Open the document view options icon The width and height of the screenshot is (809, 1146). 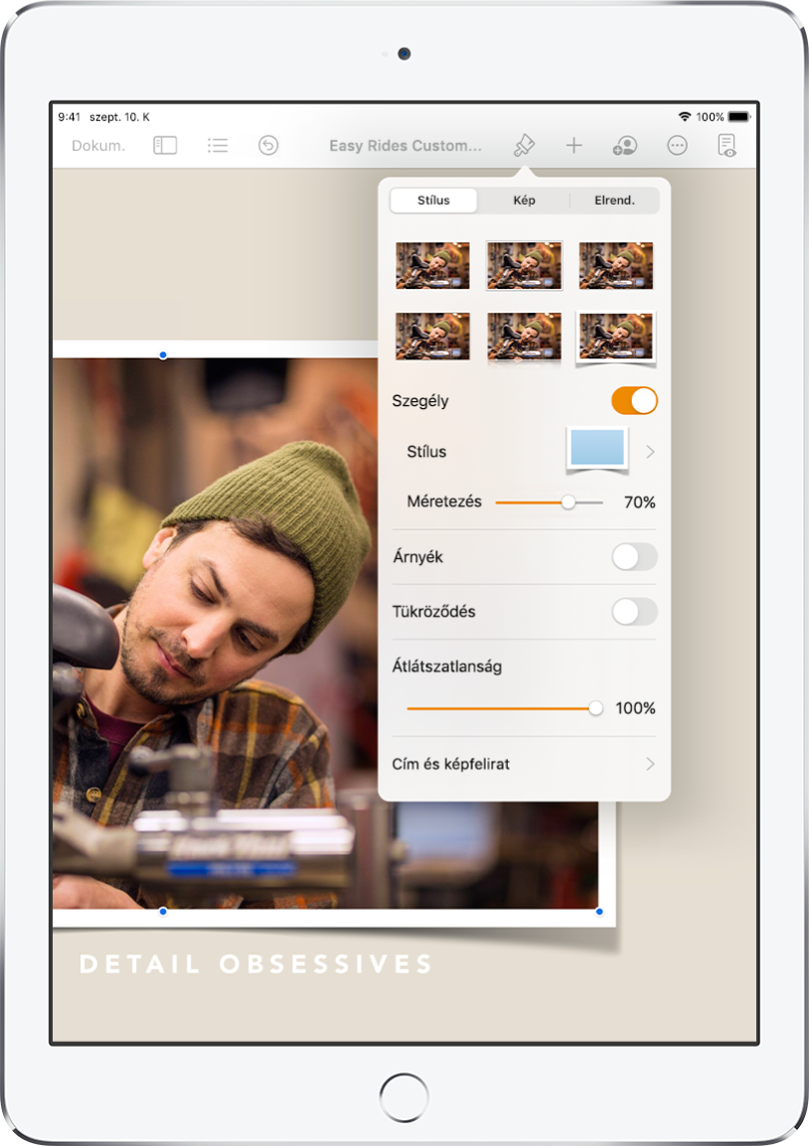click(x=727, y=145)
